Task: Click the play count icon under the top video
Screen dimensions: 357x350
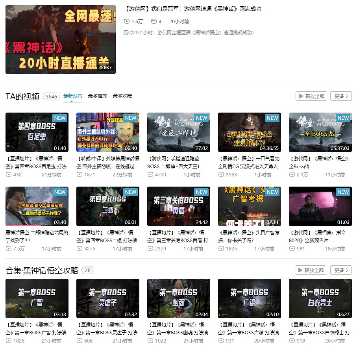Action: [127, 22]
